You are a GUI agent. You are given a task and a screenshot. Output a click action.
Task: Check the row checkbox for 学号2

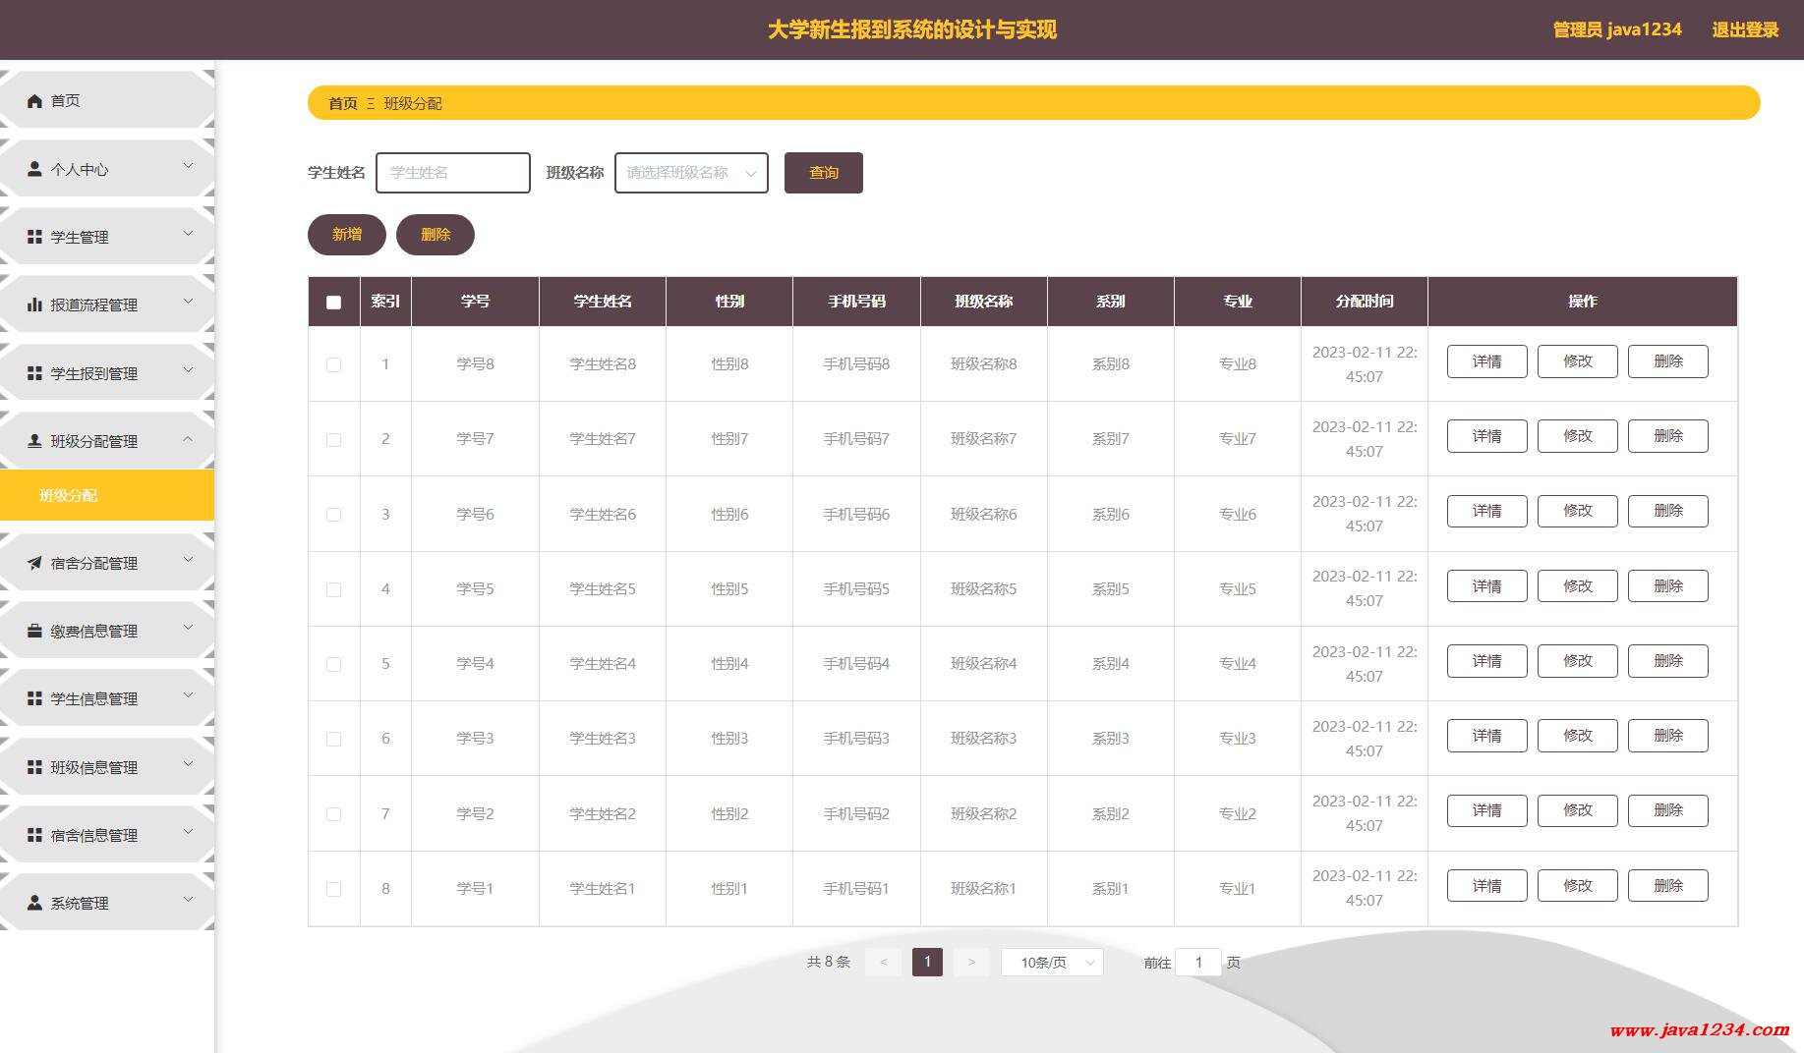click(334, 813)
